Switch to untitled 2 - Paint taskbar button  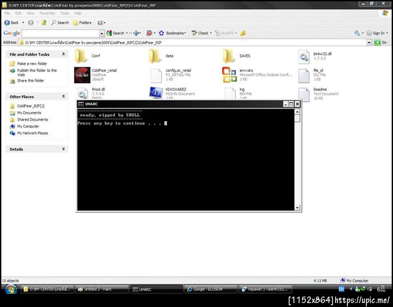[102, 289]
